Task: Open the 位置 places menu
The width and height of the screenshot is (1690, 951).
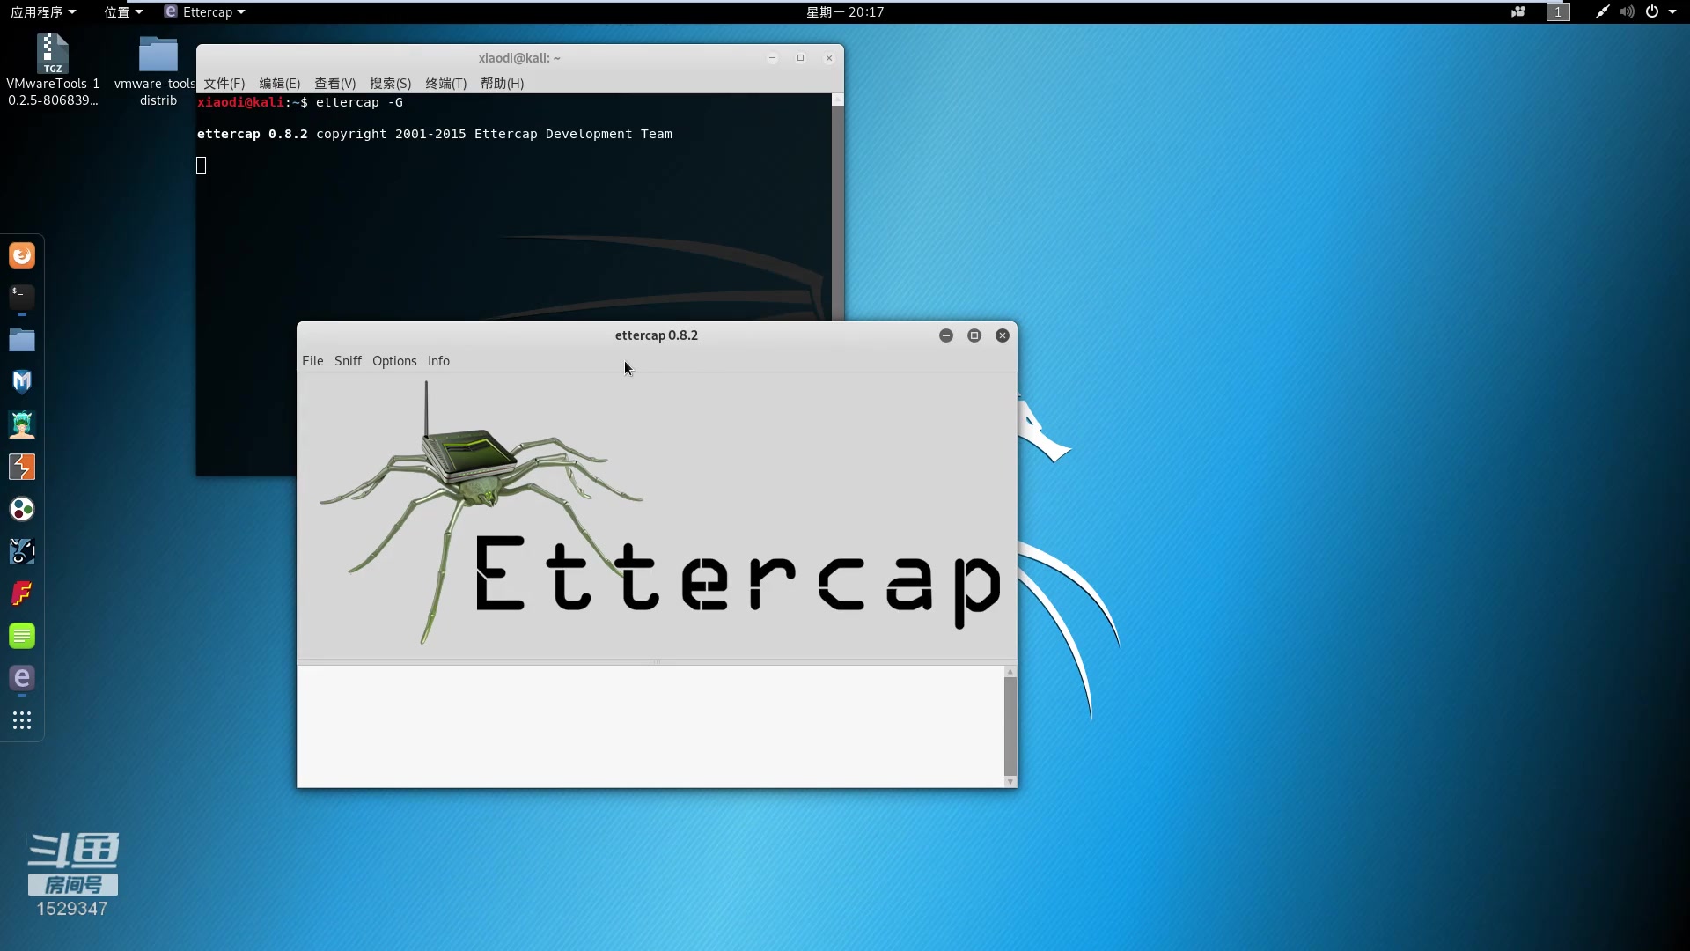Action: [123, 11]
